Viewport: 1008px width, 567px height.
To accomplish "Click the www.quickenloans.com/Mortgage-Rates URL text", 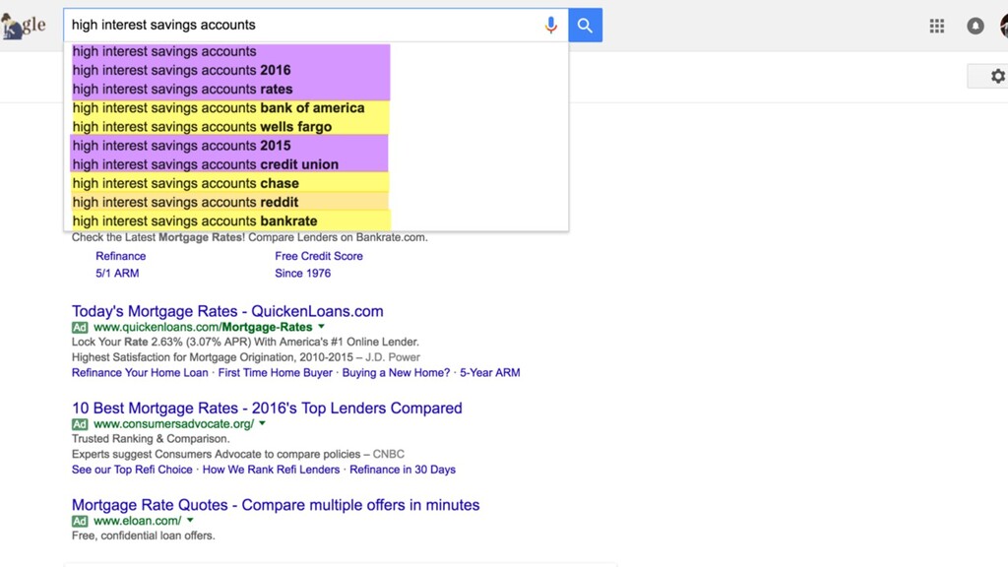I will click(x=203, y=327).
